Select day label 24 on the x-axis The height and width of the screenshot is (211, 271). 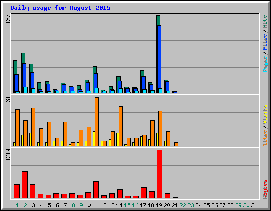(x=198, y=205)
